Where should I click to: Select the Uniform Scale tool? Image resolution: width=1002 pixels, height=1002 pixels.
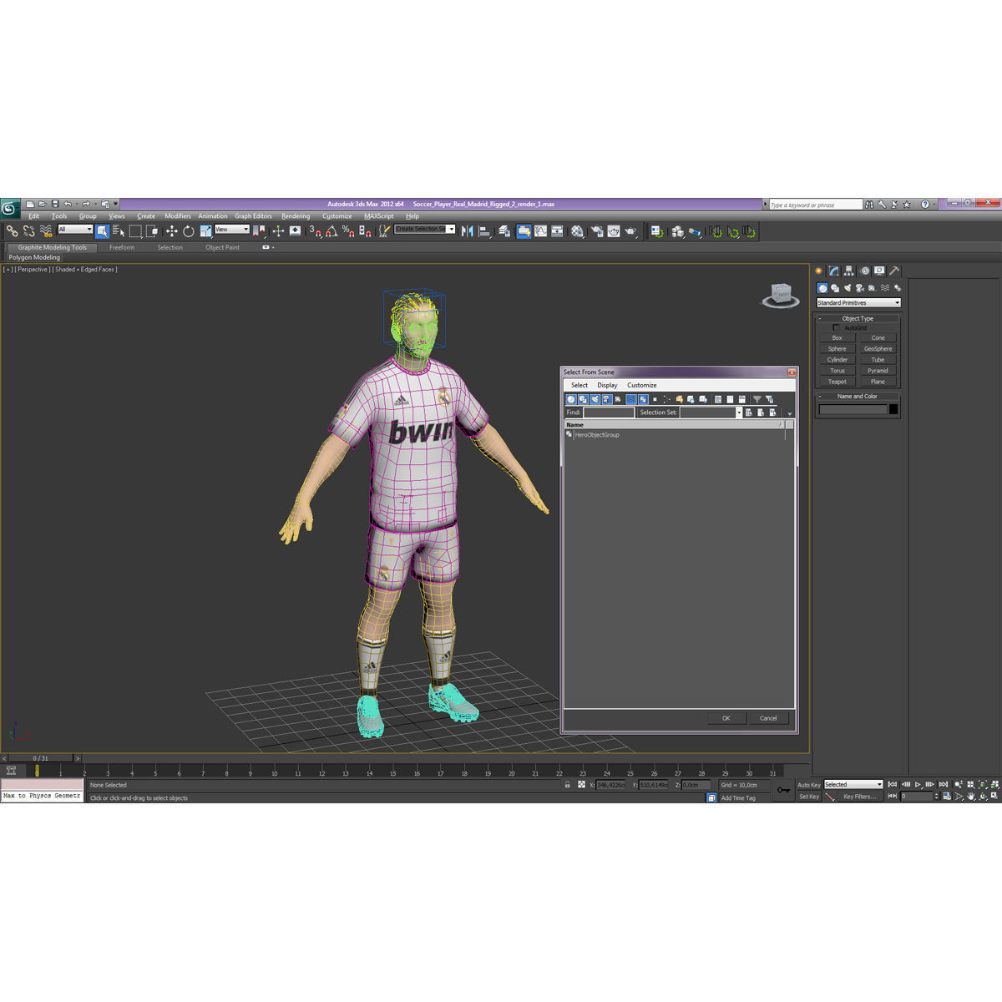(x=205, y=231)
